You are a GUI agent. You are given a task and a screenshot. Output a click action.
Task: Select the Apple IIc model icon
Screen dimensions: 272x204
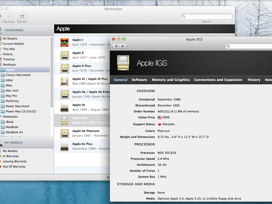pyautogui.click(x=65, y=107)
